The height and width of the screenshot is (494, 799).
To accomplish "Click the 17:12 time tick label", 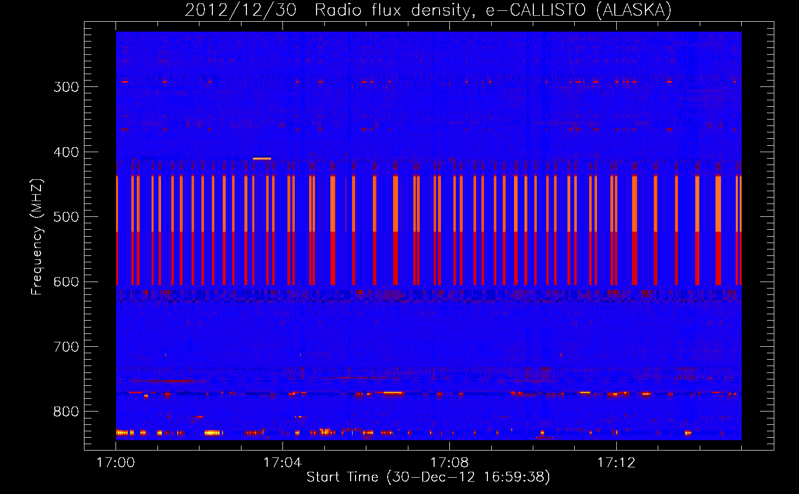I will point(616,463).
